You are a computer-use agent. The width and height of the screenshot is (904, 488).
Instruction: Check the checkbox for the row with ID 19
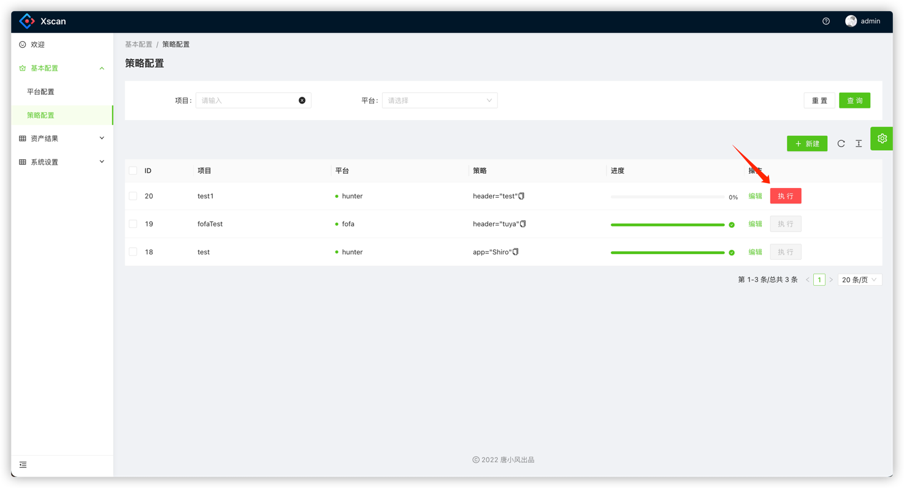133,223
